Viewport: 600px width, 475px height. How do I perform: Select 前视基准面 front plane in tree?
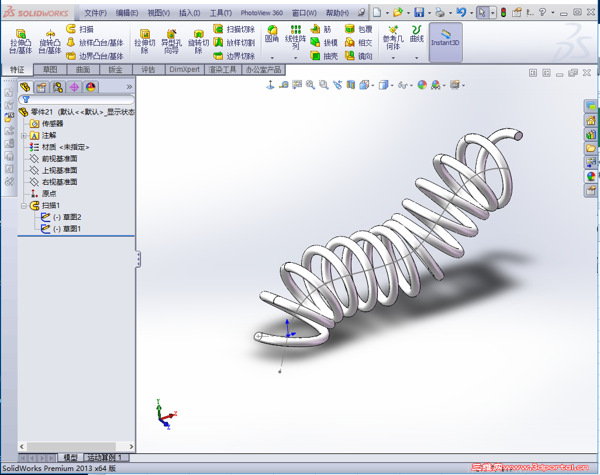(x=54, y=159)
